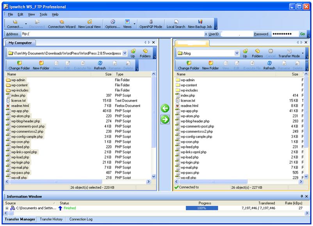The height and width of the screenshot is (226, 313).
Task: Select local file license.txt
Action: (x=16, y=101)
